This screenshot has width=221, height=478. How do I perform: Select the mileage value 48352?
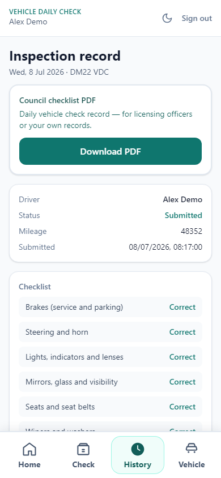pos(192,232)
